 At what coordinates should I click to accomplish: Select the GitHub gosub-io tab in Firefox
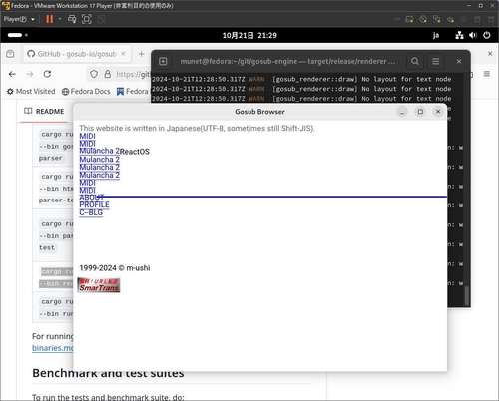pos(77,54)
